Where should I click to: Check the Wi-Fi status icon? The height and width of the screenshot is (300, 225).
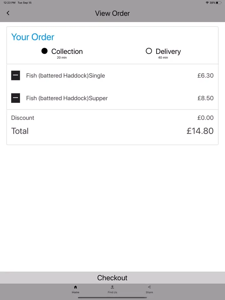coord(207,3)
